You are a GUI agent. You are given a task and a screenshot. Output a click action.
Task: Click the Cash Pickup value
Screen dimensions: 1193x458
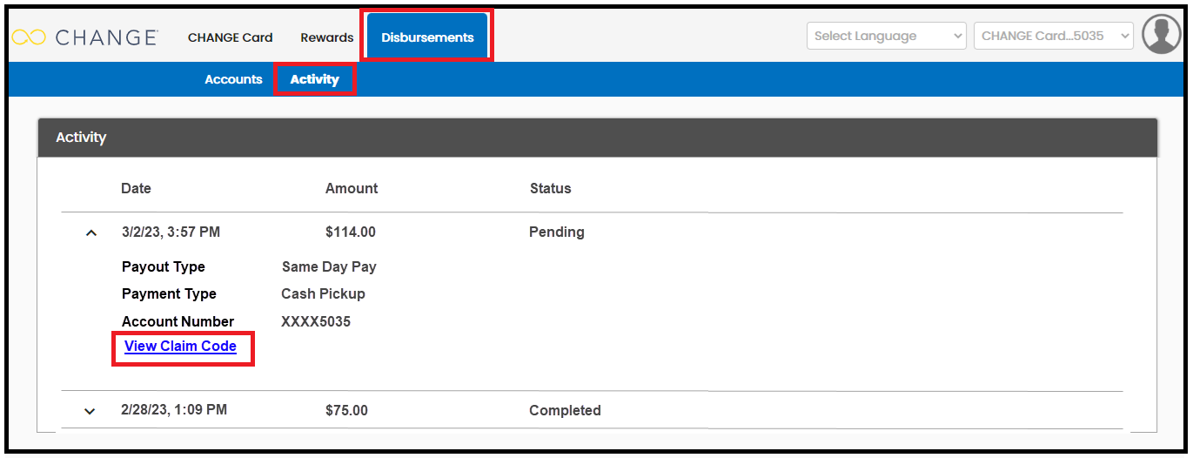coord(324,294)
